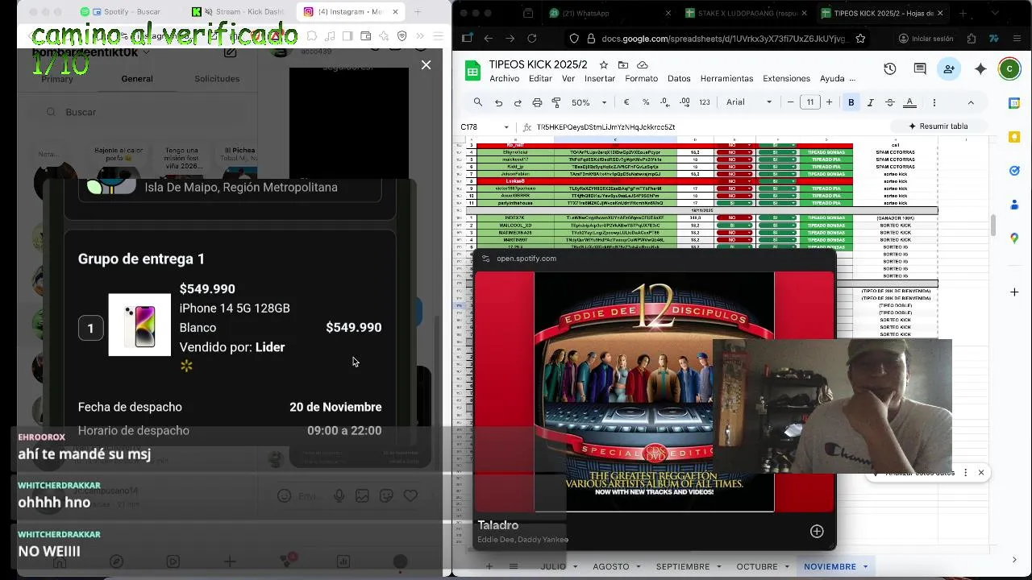Open the Extensiones menu
The image size is (1032, 580).
point(786,78)
